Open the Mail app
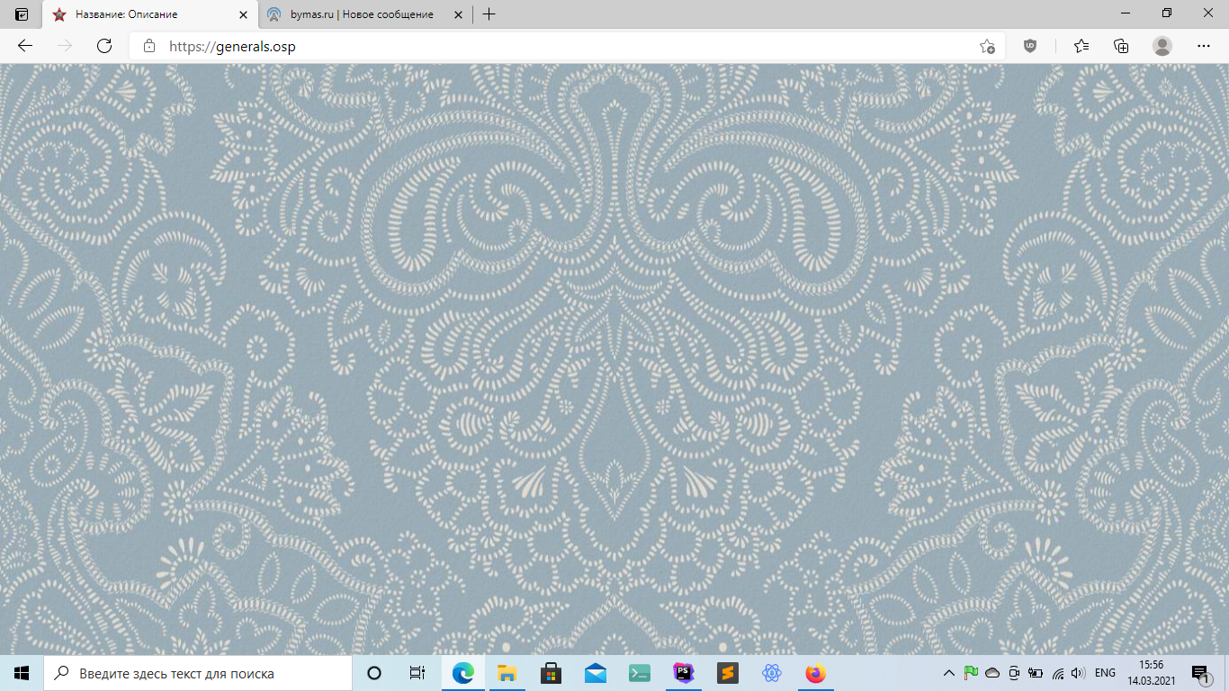Viewport: 1229px width, 691px height. click(x=596, y=673)
